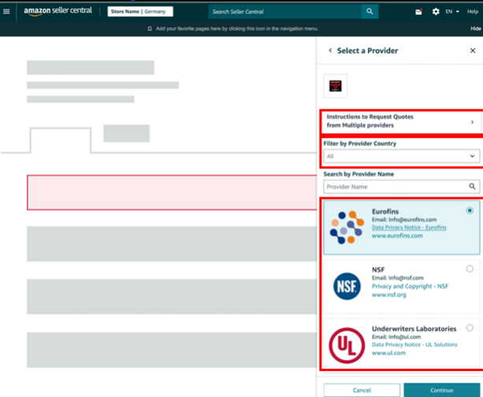Click the NSF logo
This screenshot has height=397, width=483.
pos(347,286)
